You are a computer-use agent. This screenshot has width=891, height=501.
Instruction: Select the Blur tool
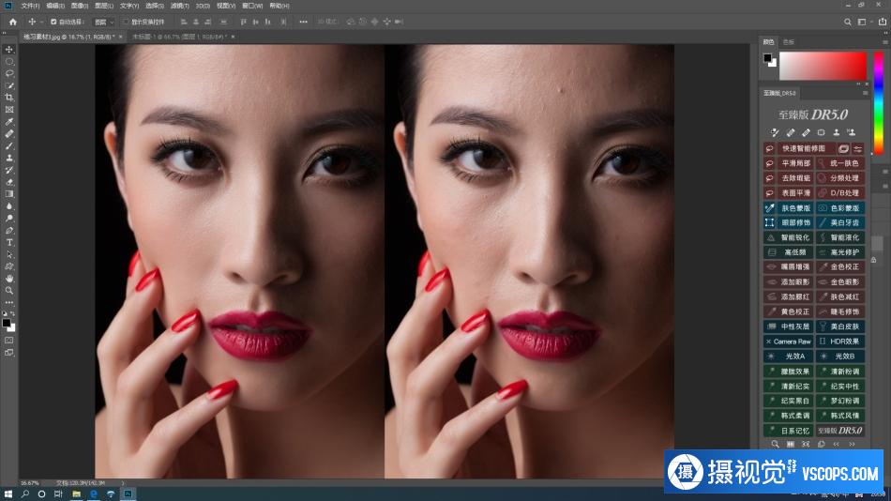point(9,206)
